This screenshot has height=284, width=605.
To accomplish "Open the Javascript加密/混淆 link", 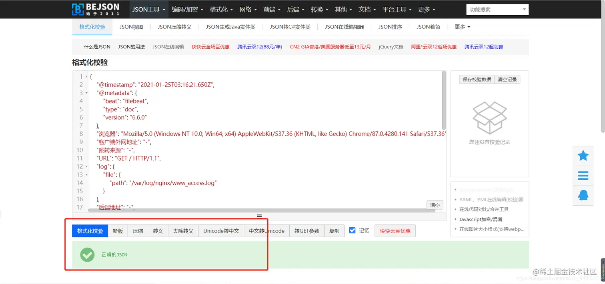I will [481, 219].
